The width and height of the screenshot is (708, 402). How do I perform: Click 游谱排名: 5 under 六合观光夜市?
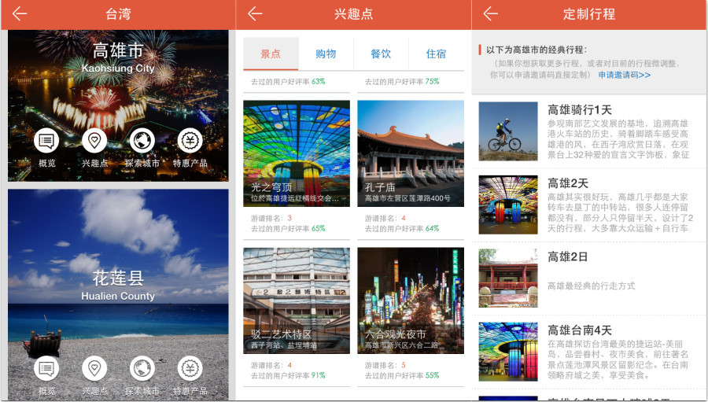coord(385,365)
